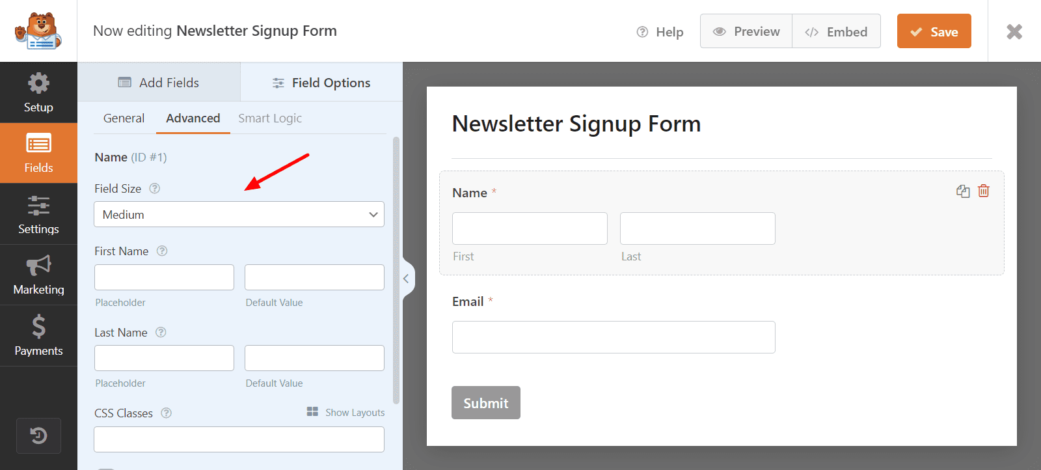1041x470 pixels.
Task: Collapse the sidebar panel with chevron
Action: [x=406, y=279]
